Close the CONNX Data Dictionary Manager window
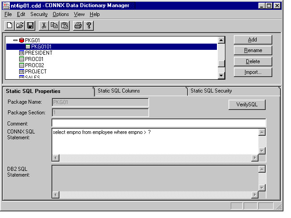The width and height of the screenshot is (291, 218). 277,6
